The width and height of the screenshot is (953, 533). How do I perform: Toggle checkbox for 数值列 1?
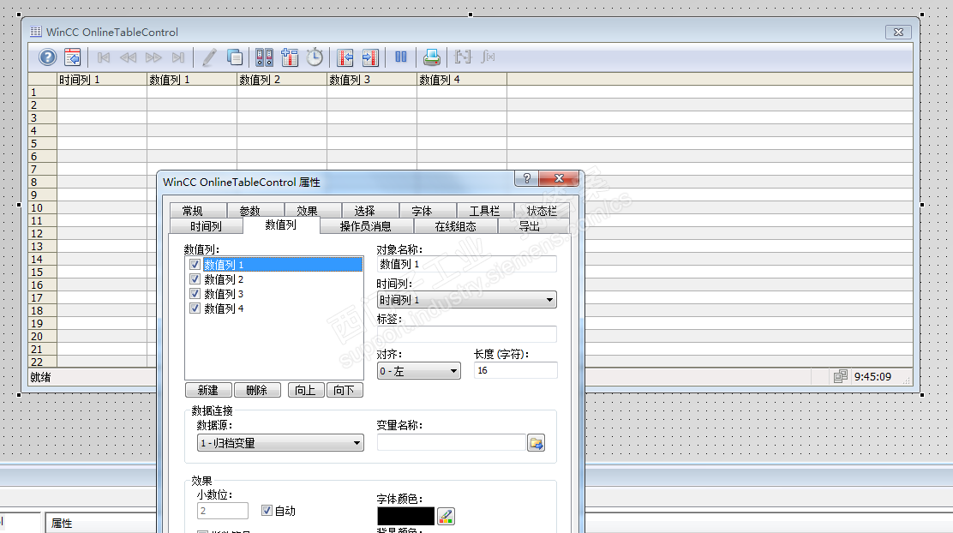click(x=195, y=265)
